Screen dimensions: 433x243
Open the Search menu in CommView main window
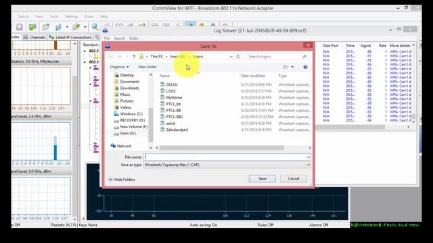[x=23, y=16]
